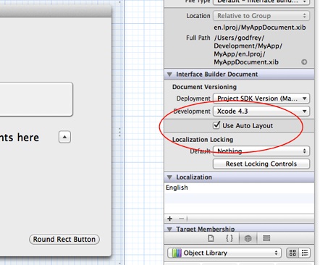
Task: Reveal full path in Finder arrow
Action: pos(304,62)
